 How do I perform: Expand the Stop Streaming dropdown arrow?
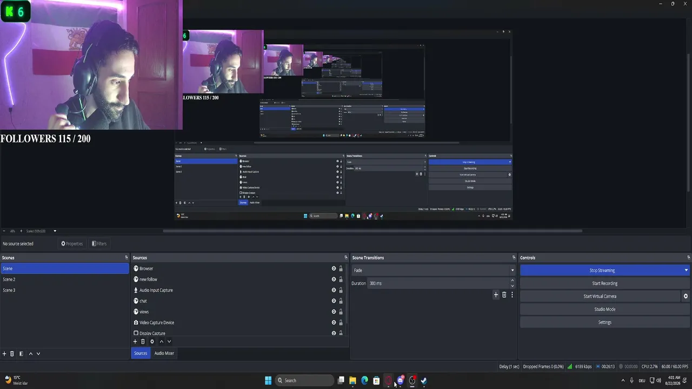686,270
